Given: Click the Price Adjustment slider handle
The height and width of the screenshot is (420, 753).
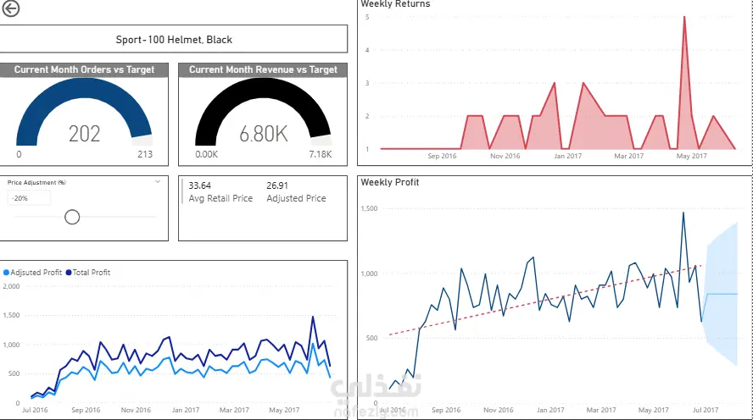Looking at the screenshot, I should coord(72,217).
